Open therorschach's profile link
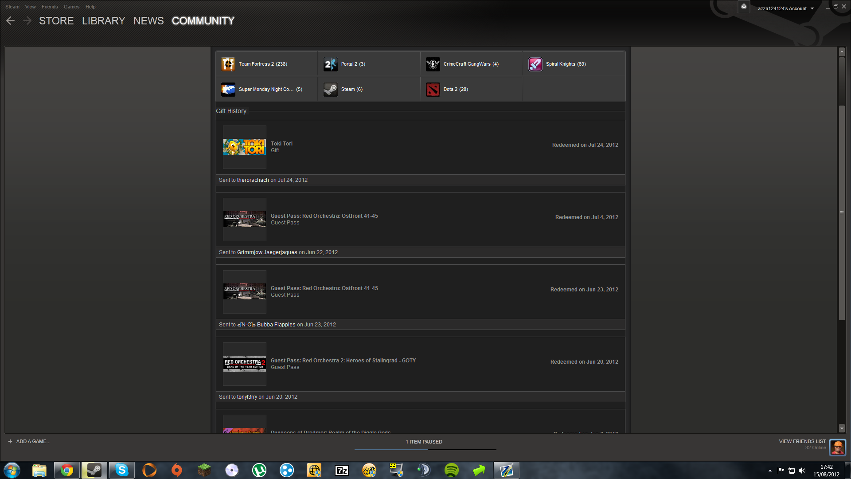 (253, 180)
